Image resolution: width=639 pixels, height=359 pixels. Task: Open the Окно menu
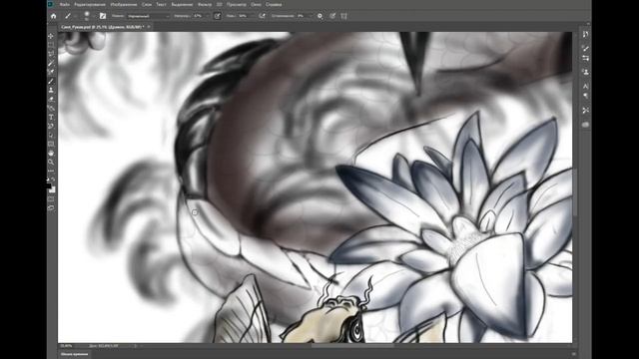[x=256, y=4]
